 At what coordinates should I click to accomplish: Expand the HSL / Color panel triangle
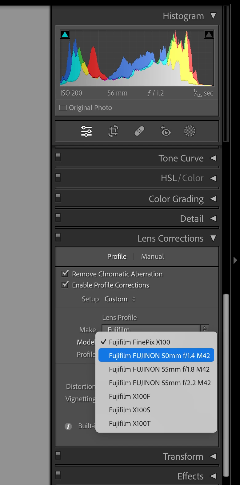point(213,178)
